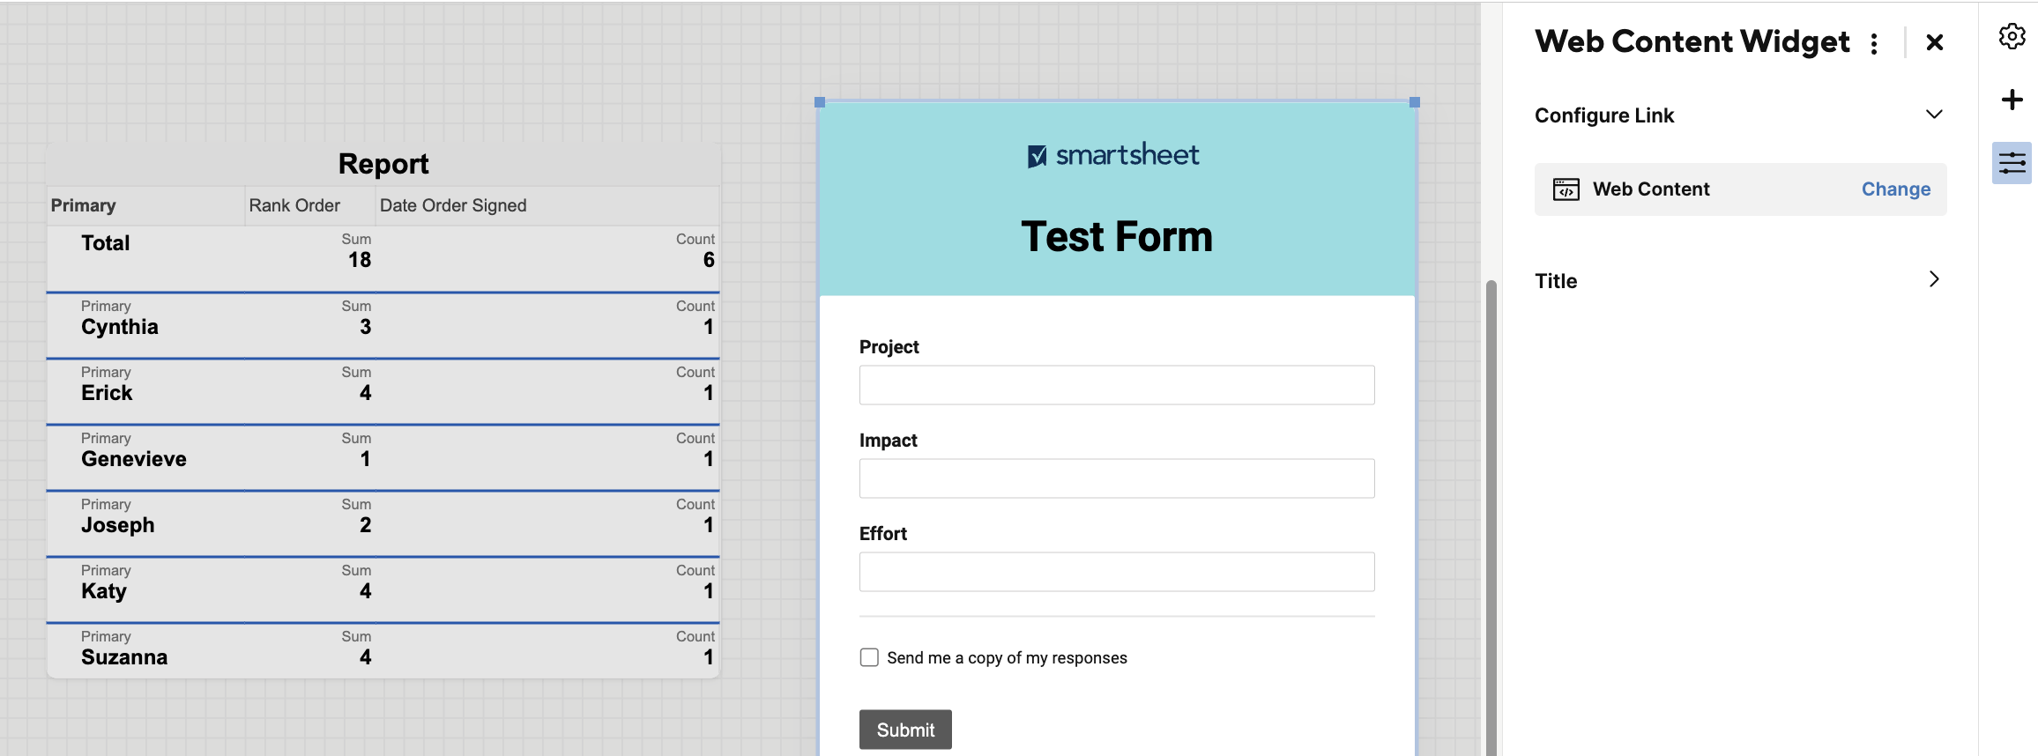
Task: Click the Total count value 6
Action: 709,260
